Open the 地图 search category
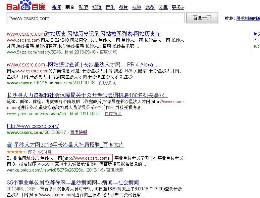This screenshot has height=198, width=260. pos(150,7)
